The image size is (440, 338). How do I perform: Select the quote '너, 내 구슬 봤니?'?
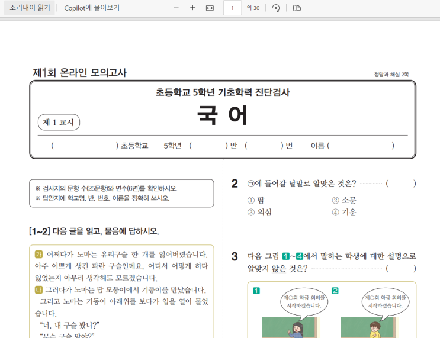[70, 325]
